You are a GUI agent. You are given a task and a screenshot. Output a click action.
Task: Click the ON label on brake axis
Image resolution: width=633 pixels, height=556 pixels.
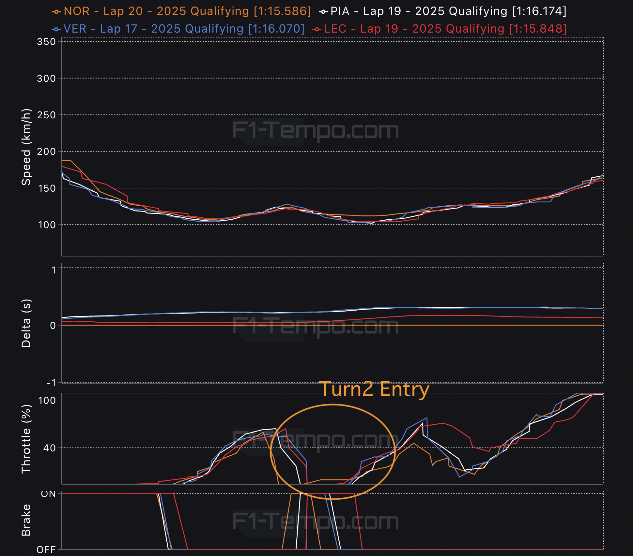(48, 494)
